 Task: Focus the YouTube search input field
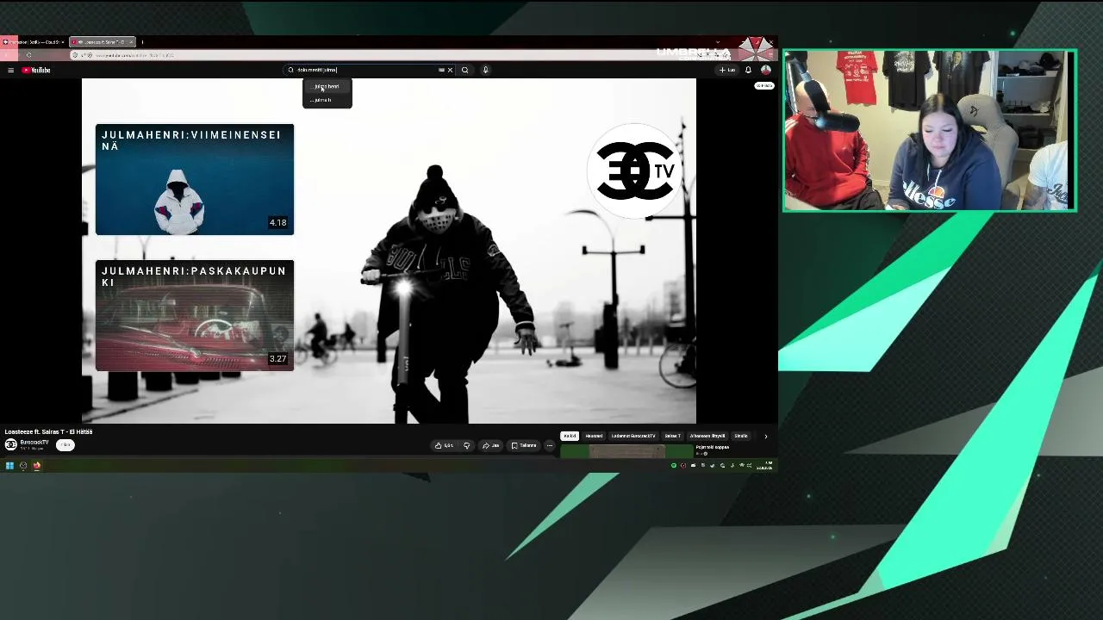371,70
